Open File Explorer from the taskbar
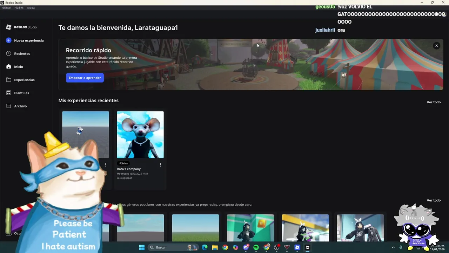 [215, 247]
